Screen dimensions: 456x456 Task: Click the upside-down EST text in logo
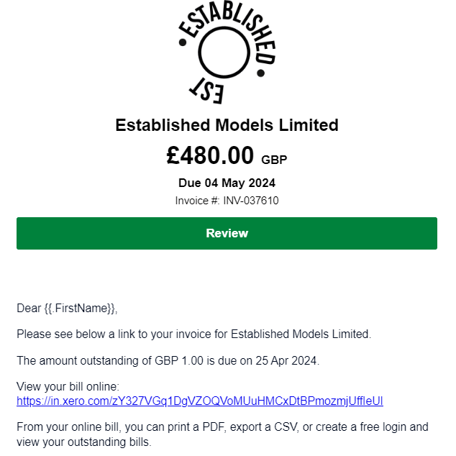tap(206, 91)
